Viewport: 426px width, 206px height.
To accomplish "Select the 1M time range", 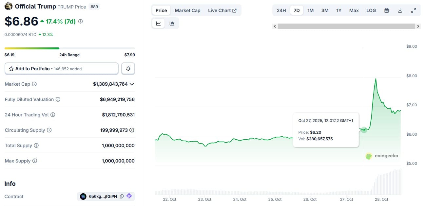I will tap(310, 10).
